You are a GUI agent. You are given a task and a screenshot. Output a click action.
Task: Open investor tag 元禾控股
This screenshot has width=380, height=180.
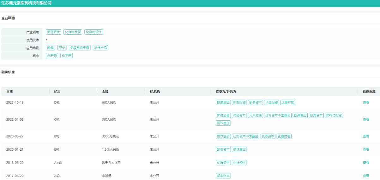[255, 115]
